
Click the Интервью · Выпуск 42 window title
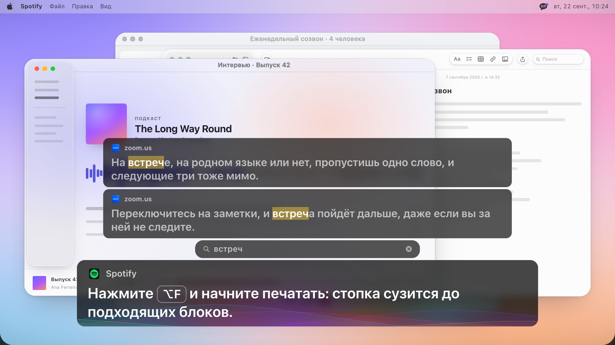tap(254, 65)
